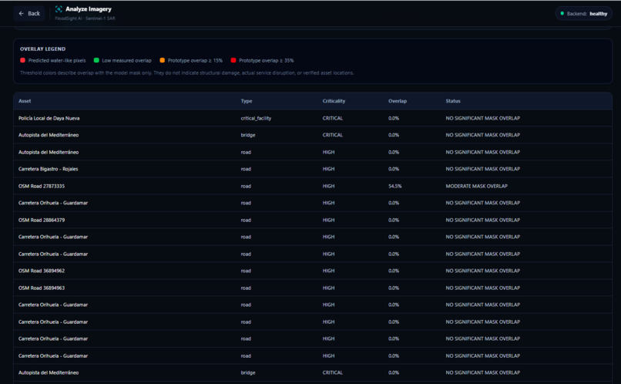Select the OSM Road 36894963 asset
This screenshot has width=621, height=384.
point(41,288)
